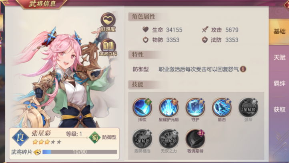Click the 蜀 faction badge
Image resolution: width=289 pixels, height=163 pixels.
pos(95,137)
